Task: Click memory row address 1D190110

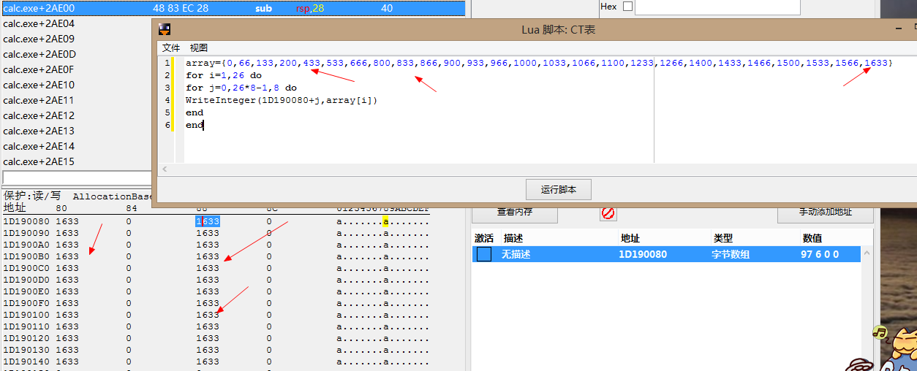Action: (x=26, y=326)
